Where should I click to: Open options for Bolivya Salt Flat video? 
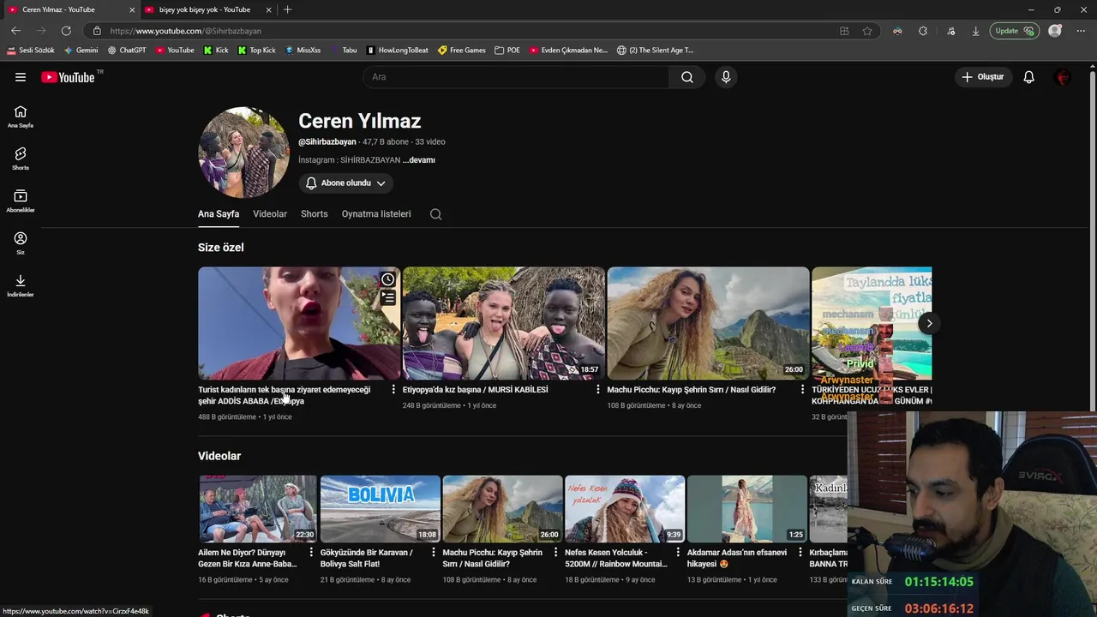(x=434, y=553)
